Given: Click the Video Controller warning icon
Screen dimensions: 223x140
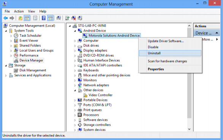Looking at the screenshot, I should tap(85, 95).
